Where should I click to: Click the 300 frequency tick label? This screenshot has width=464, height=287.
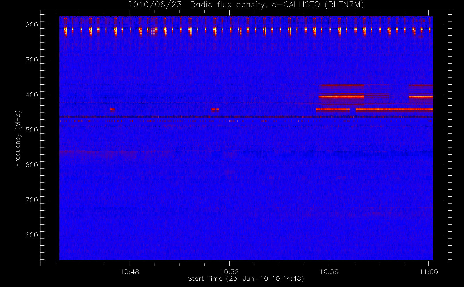(x=32, y=60)
